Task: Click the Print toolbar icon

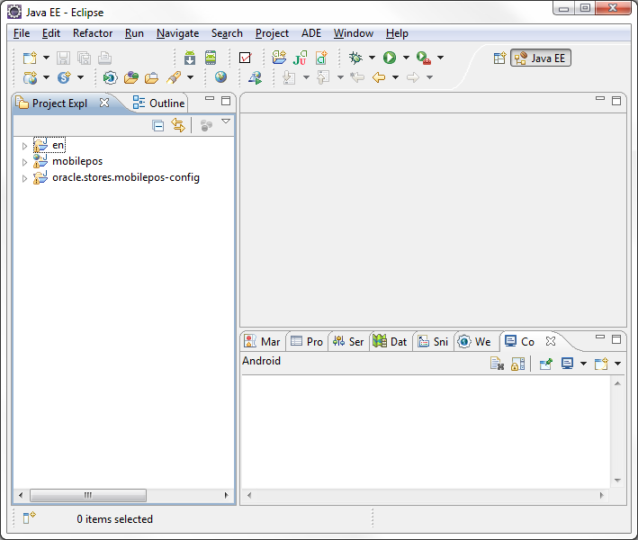Action: pyautogui.click(x=104, y=58)
